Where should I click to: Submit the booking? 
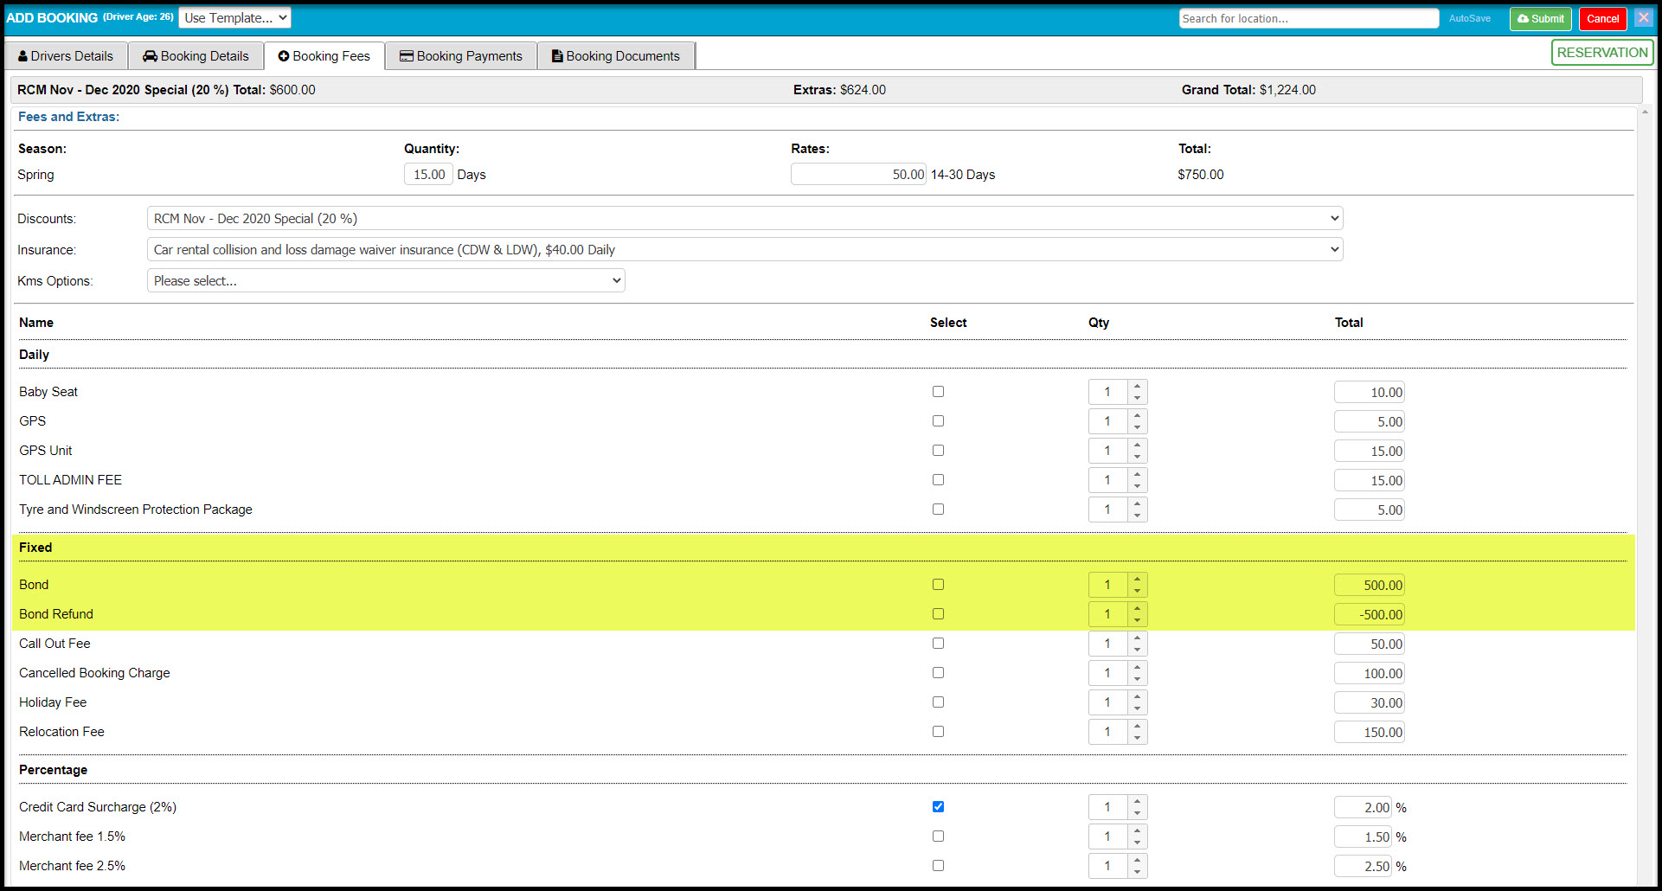(1541, 18)
